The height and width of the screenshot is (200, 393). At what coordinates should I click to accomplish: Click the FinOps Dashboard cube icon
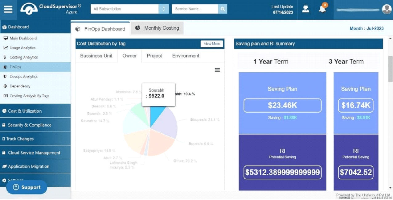click(78, 29)
